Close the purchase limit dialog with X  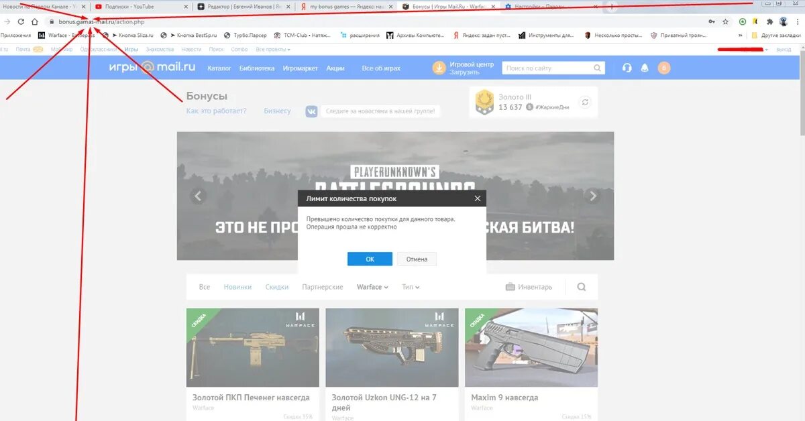(x=478, y=198)
